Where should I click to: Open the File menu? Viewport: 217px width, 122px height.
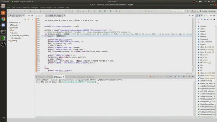pyautogui.click(x=9, y=7)
